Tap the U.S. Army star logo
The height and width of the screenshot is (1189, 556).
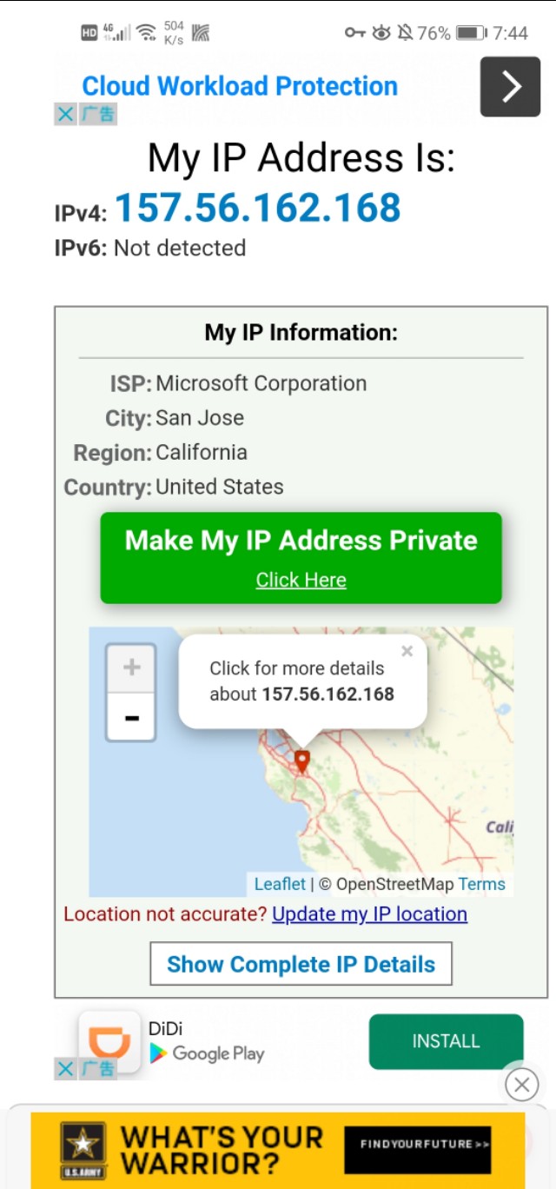83,1146
